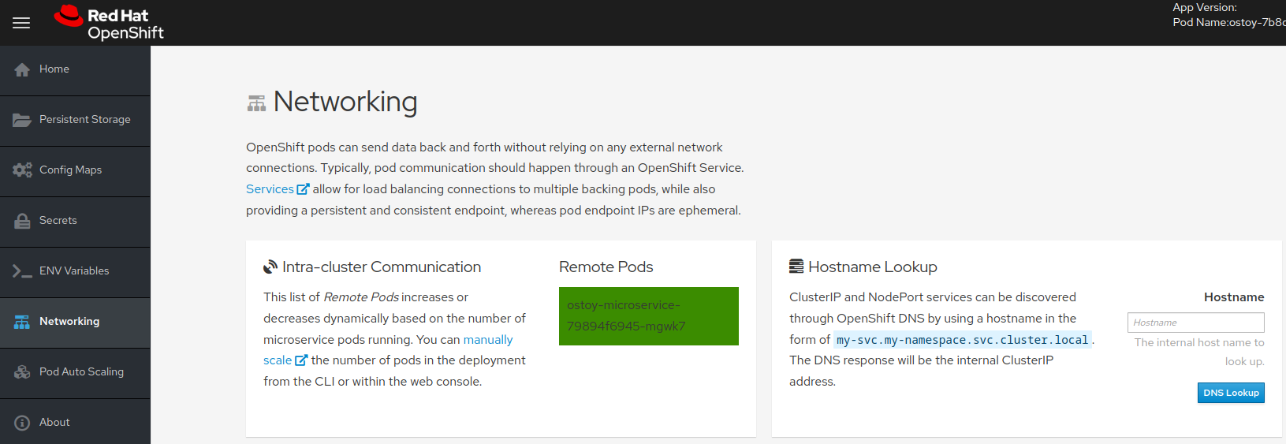Image resolution: width=1286 pixels, height=444 pixels.
Task: Click the 'Remote Pods' heading
Action: 606,267
